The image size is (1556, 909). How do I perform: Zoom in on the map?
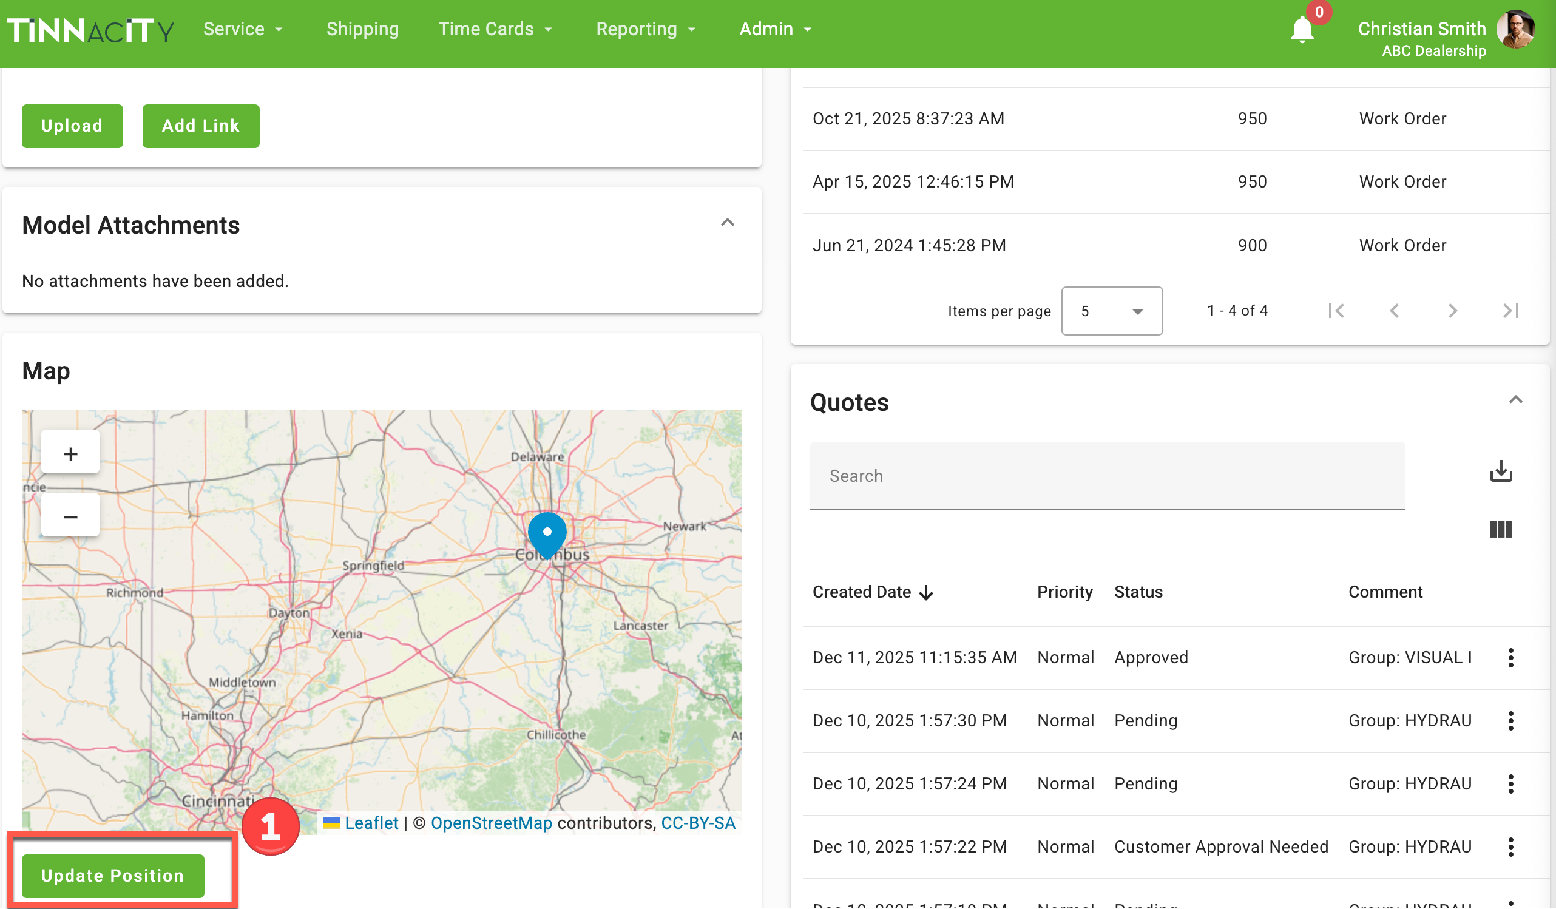tap(70, 454)
